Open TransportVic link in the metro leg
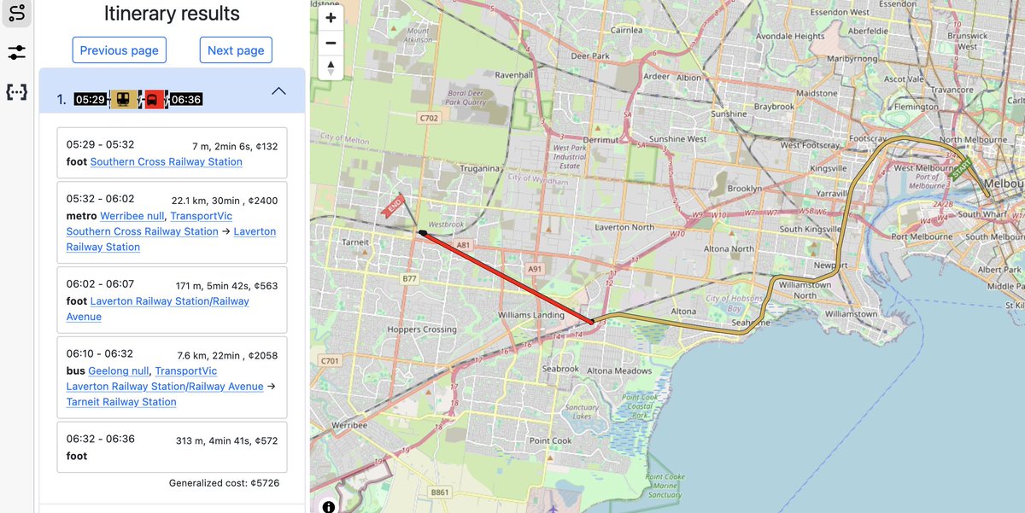The width and height of the screenshot is (1025, 513). [x=200, y=216]
